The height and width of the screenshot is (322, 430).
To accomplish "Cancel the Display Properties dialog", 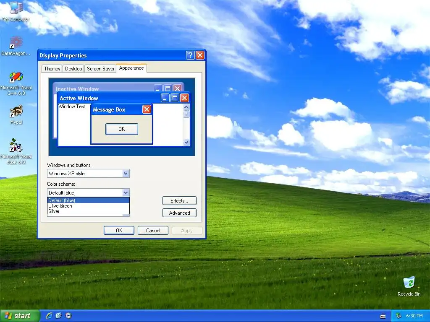I will pyautogui.click(x=153, y=231).
